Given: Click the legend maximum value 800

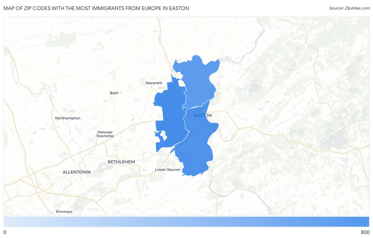Looking at the screenshot, I should click(365, 232).
